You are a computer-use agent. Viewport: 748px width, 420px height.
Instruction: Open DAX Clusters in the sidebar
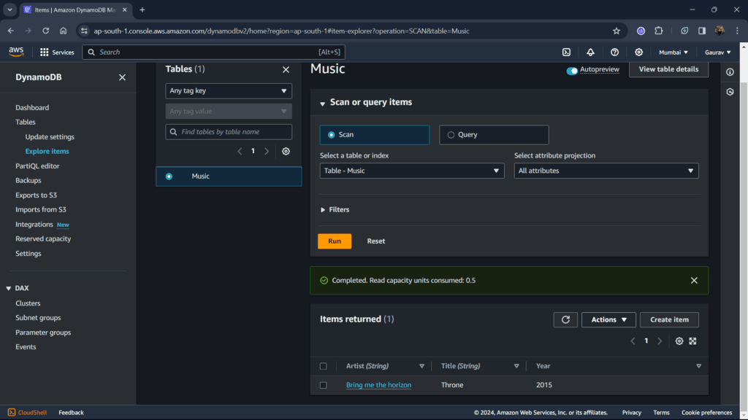click(28, 303)
